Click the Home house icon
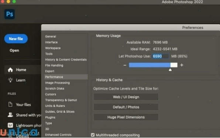The image size is (220, 138). [x=10, y=70]
